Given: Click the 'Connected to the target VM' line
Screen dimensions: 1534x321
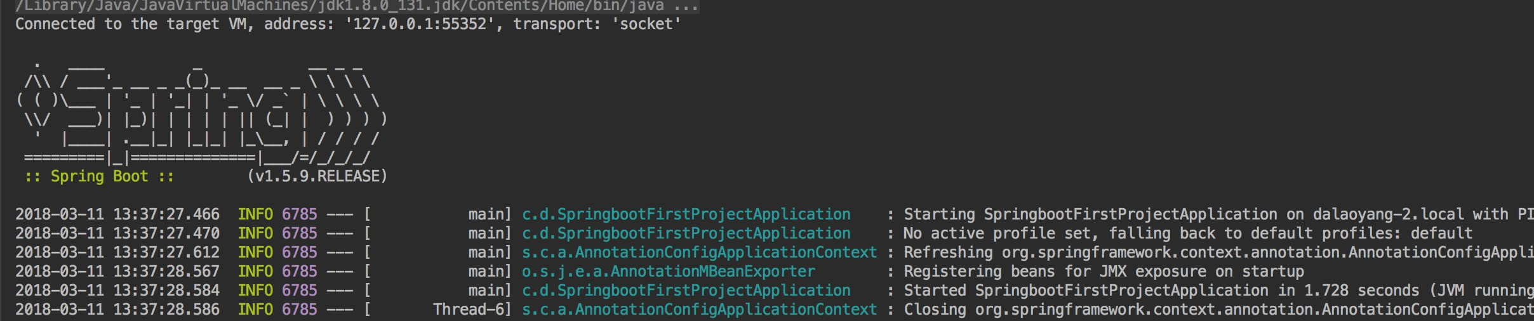Looking at the screenshot, I should (x=349, y=24).
